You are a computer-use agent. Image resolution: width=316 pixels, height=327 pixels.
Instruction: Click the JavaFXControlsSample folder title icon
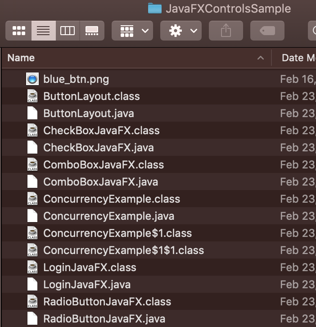click(x=155, y=9)
